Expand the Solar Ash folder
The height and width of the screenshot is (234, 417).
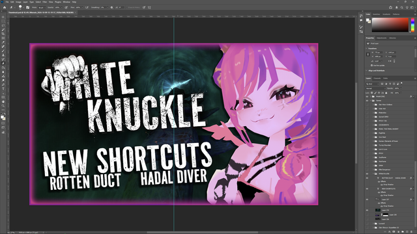373,109
